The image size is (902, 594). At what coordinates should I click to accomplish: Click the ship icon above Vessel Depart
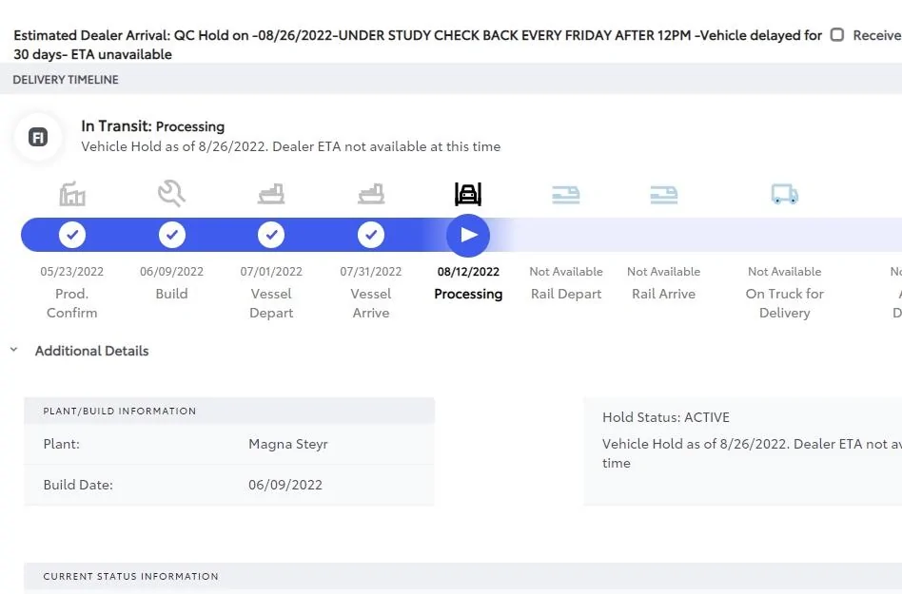point(271,194)
